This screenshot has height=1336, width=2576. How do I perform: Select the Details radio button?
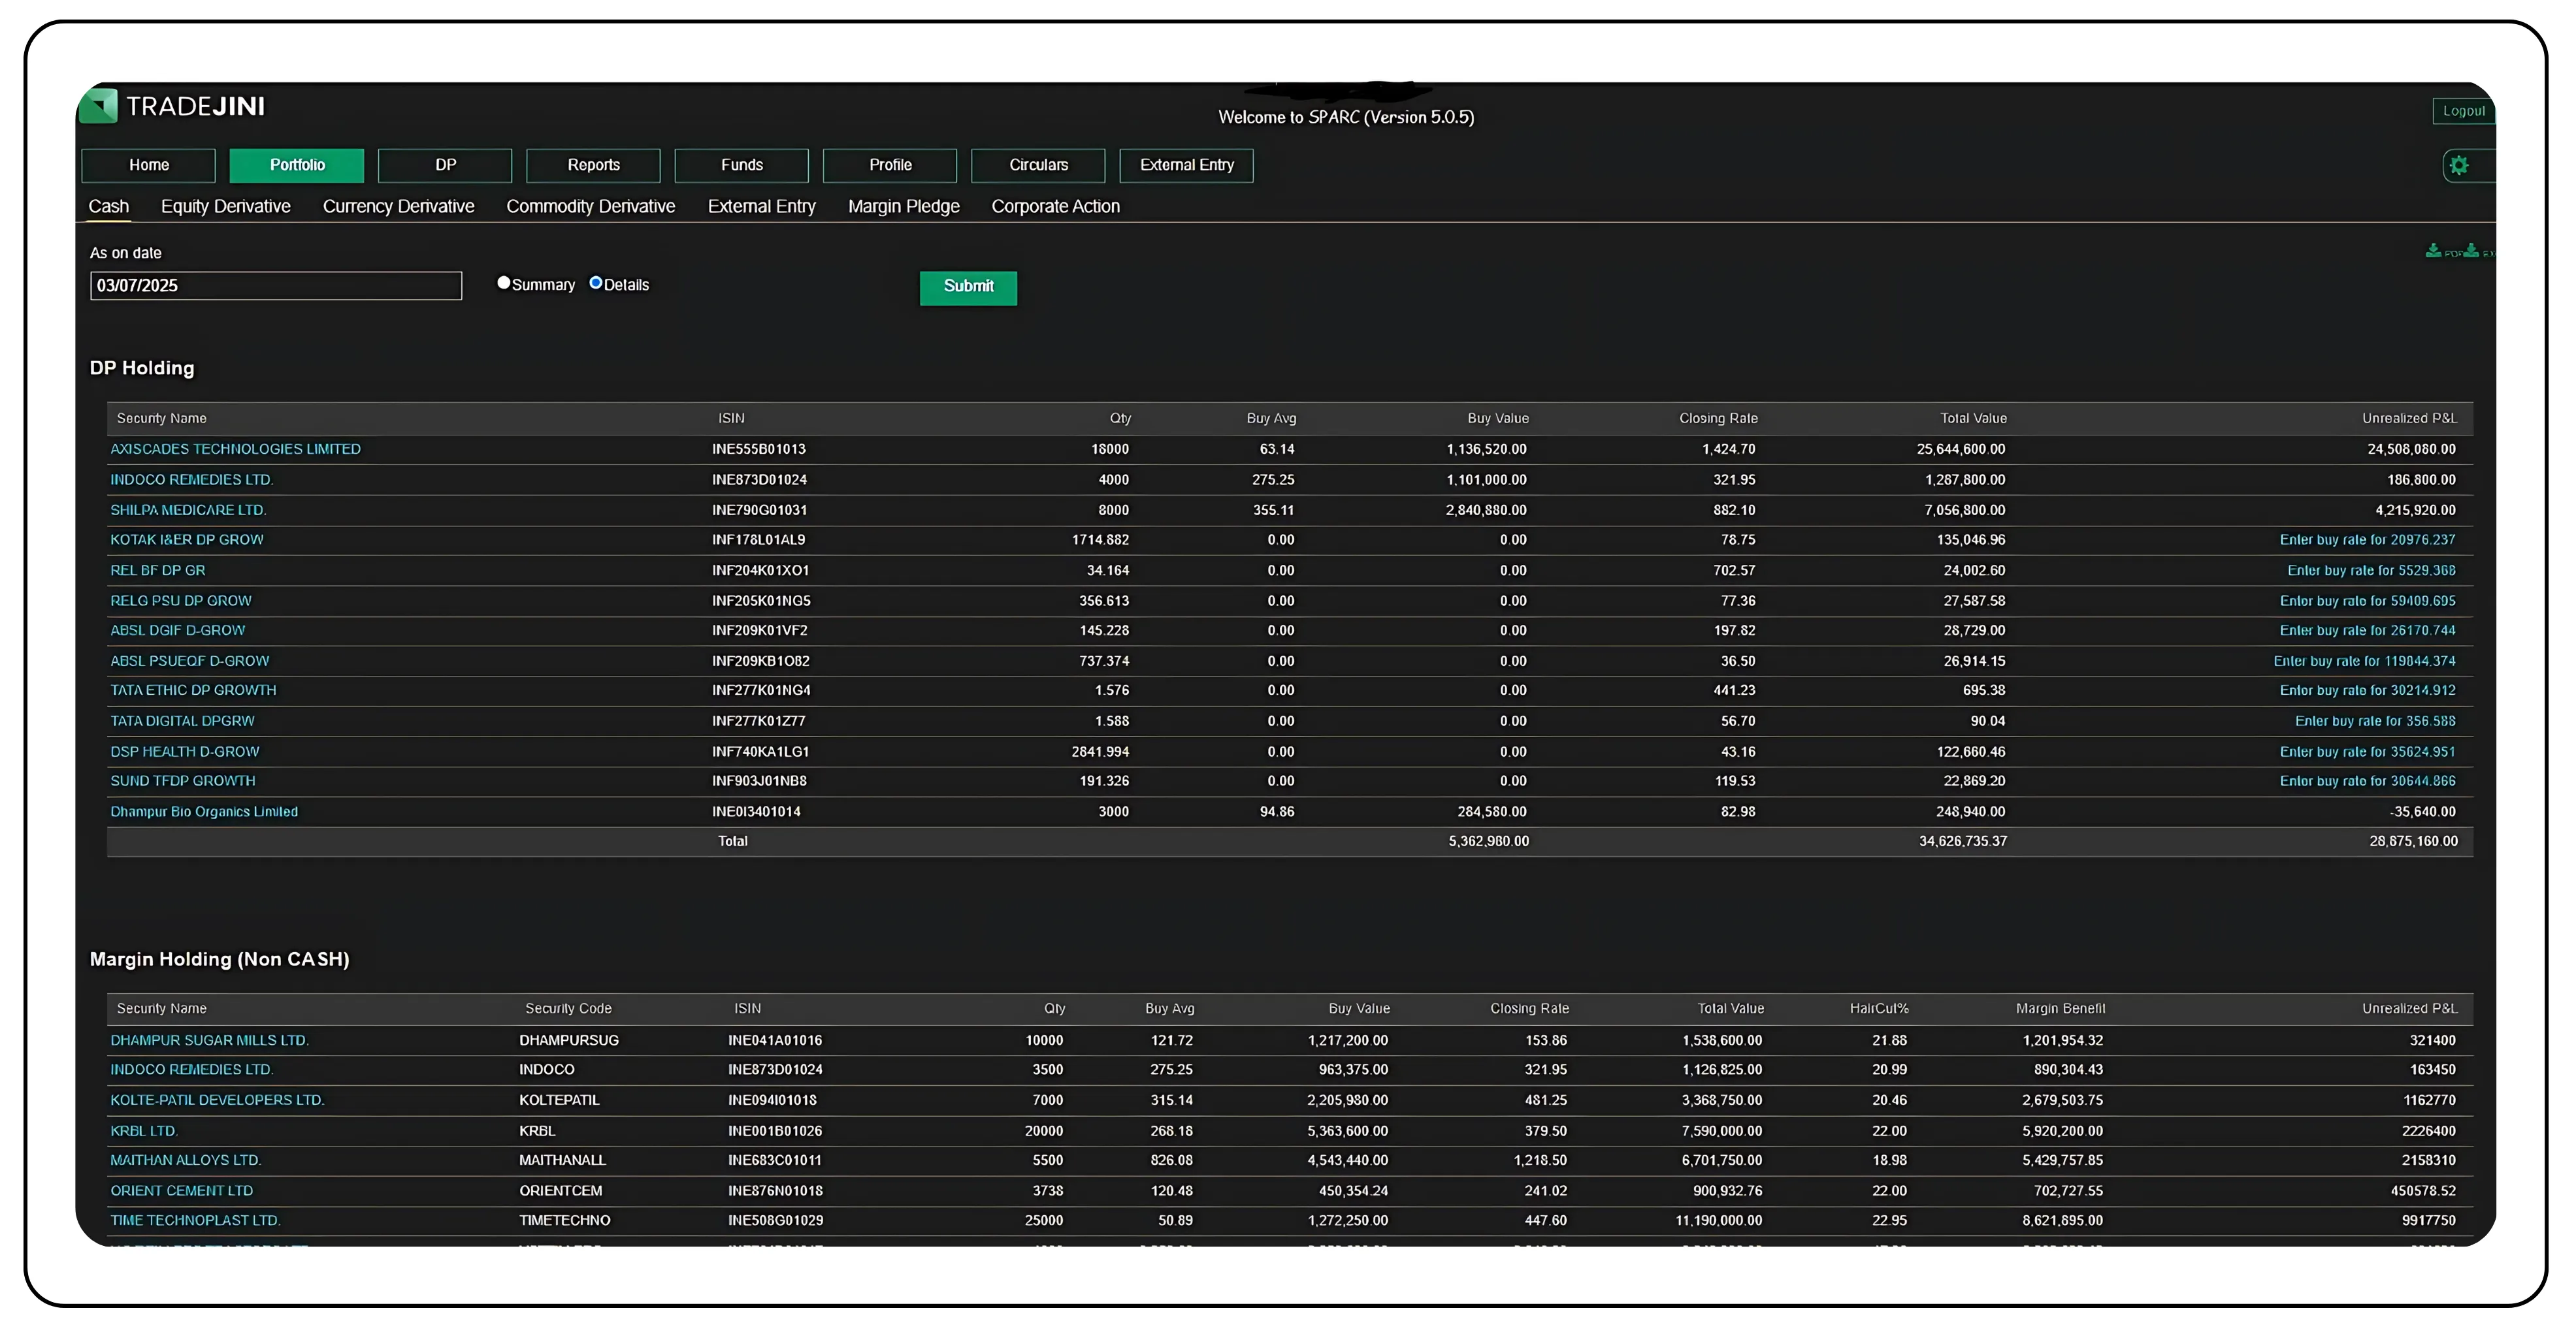(x=595, y=283)
